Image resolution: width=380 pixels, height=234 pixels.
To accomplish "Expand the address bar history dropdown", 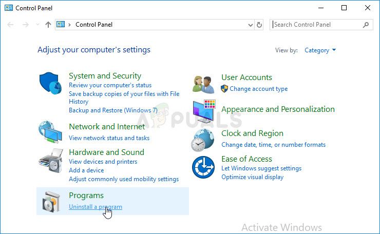I will [251, 25].
